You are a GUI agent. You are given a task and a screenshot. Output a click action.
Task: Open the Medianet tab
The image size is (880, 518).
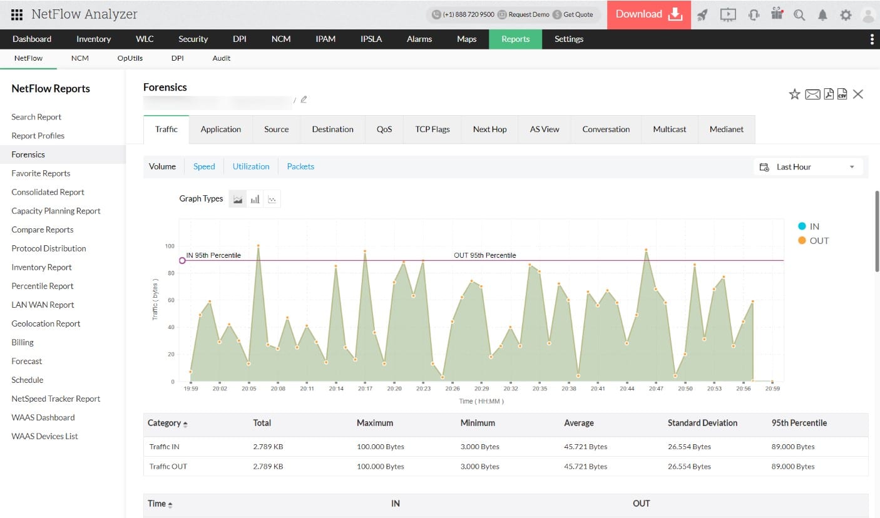click(x=727, y=129)
